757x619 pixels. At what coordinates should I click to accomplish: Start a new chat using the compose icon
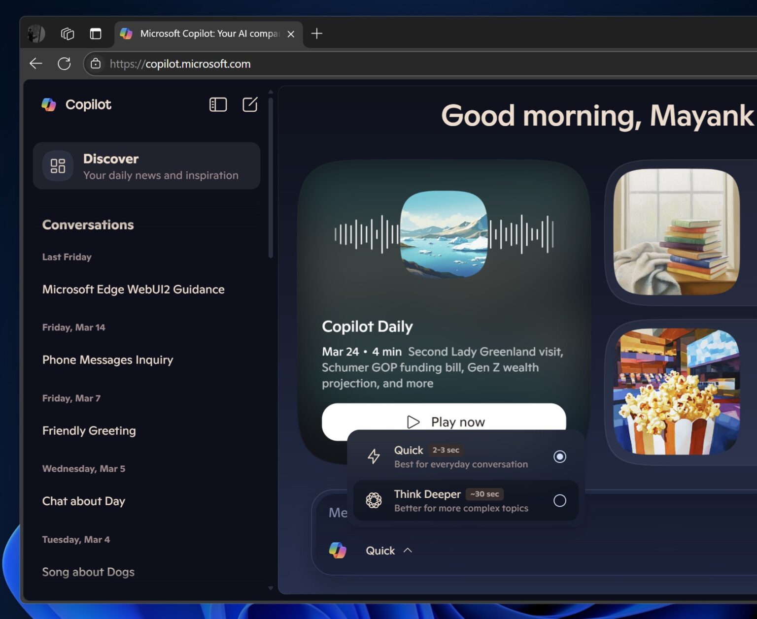[x=250, y=104]
